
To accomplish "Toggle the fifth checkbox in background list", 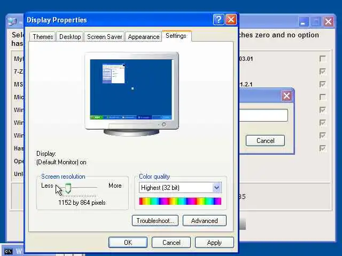I will point(323,110).
